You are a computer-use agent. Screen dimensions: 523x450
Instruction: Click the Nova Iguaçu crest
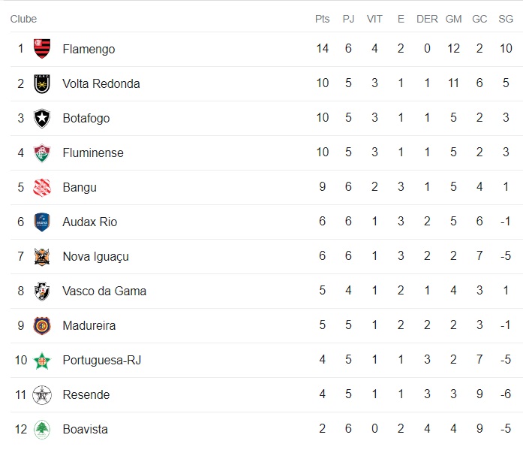point(42,256)
